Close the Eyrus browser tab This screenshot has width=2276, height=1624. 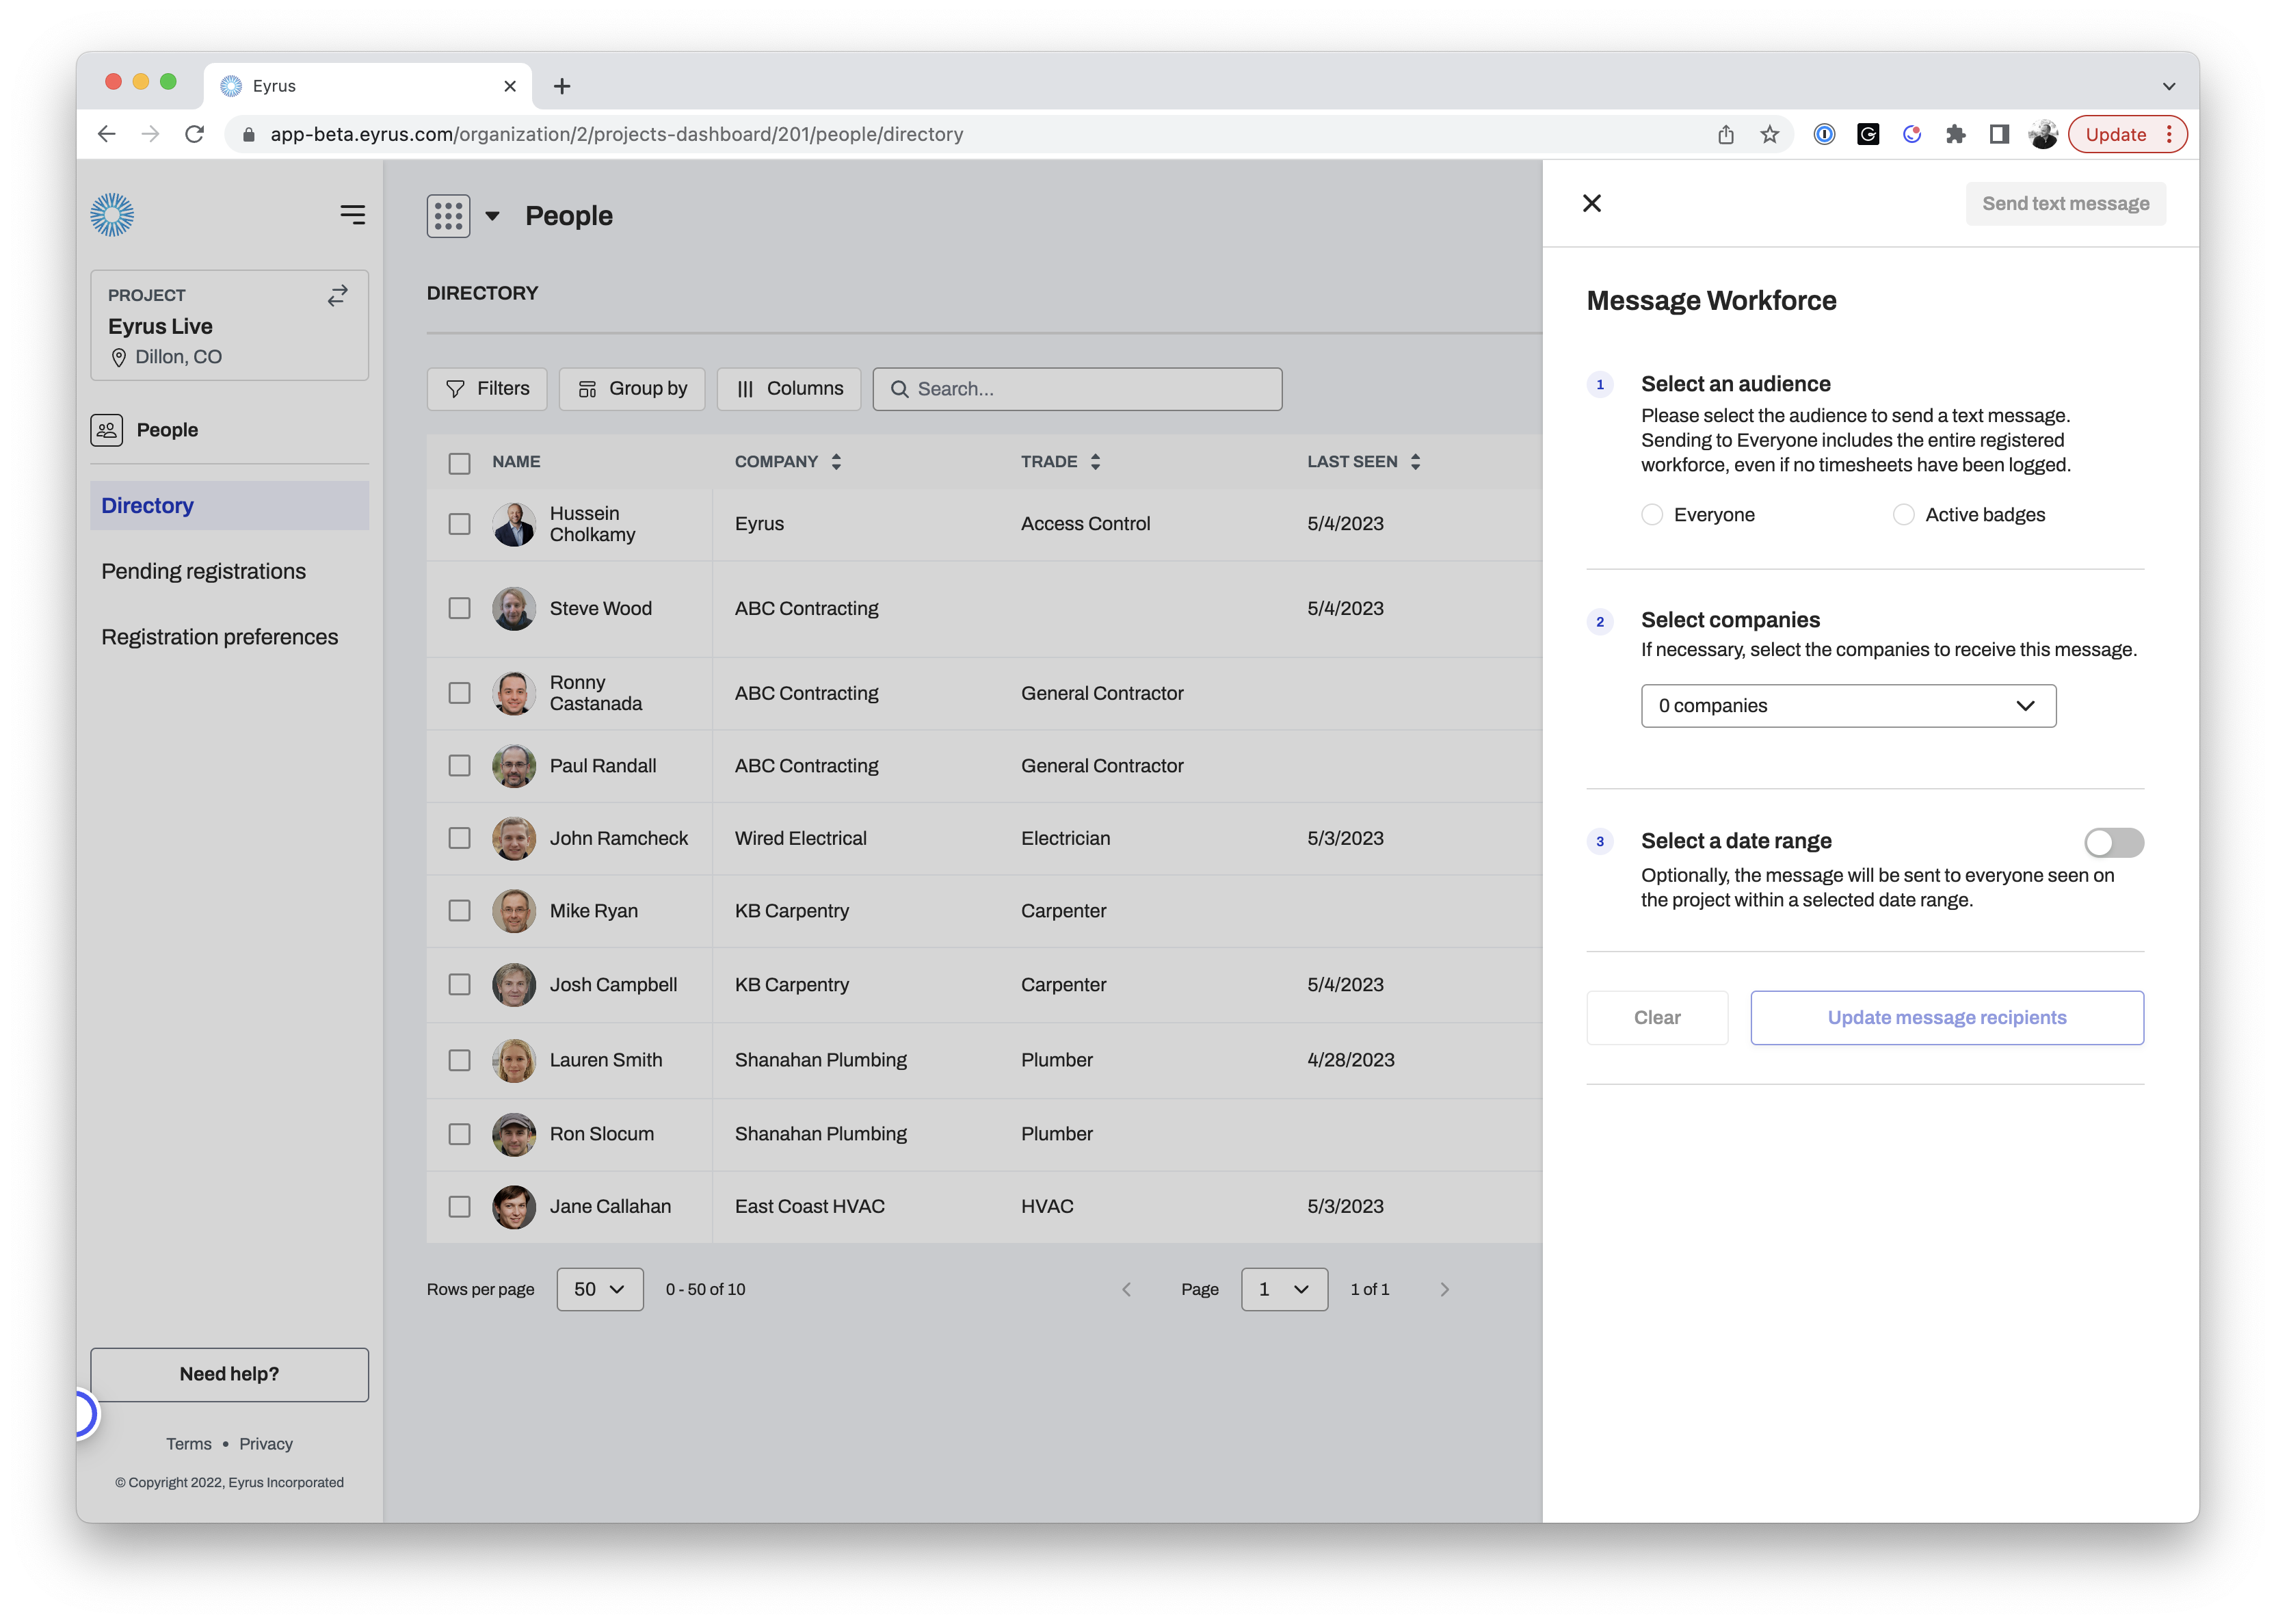[510, 86]
